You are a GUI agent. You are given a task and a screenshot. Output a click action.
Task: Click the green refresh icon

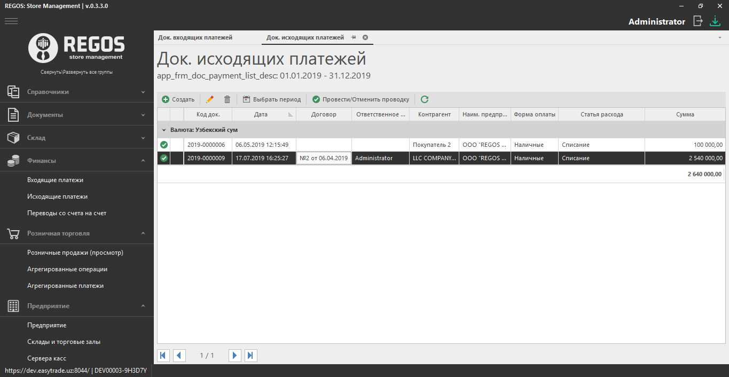[425, 99]
